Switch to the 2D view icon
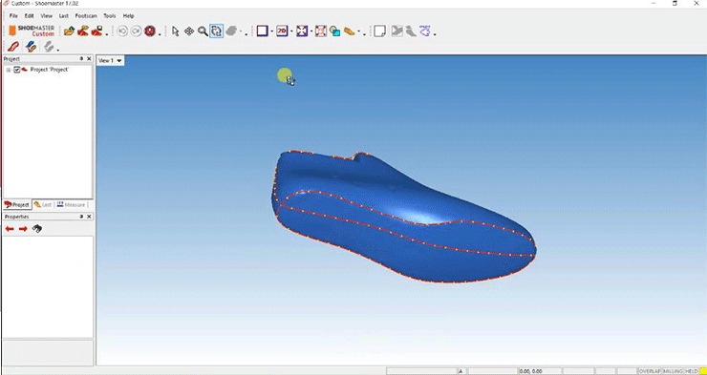 click(282, 31)
